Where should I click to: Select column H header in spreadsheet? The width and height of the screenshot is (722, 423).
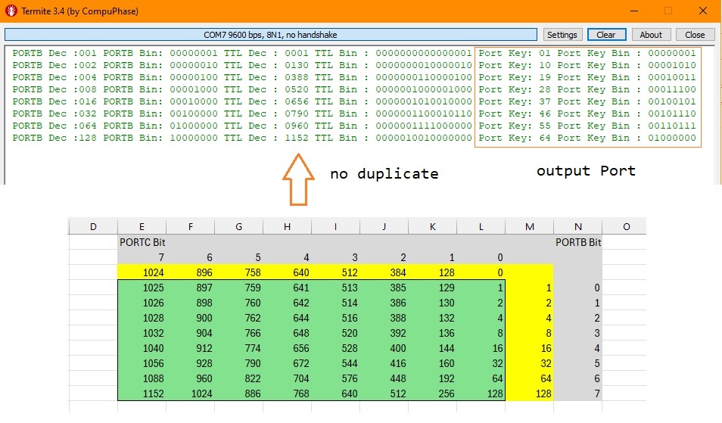click(287, 226)
